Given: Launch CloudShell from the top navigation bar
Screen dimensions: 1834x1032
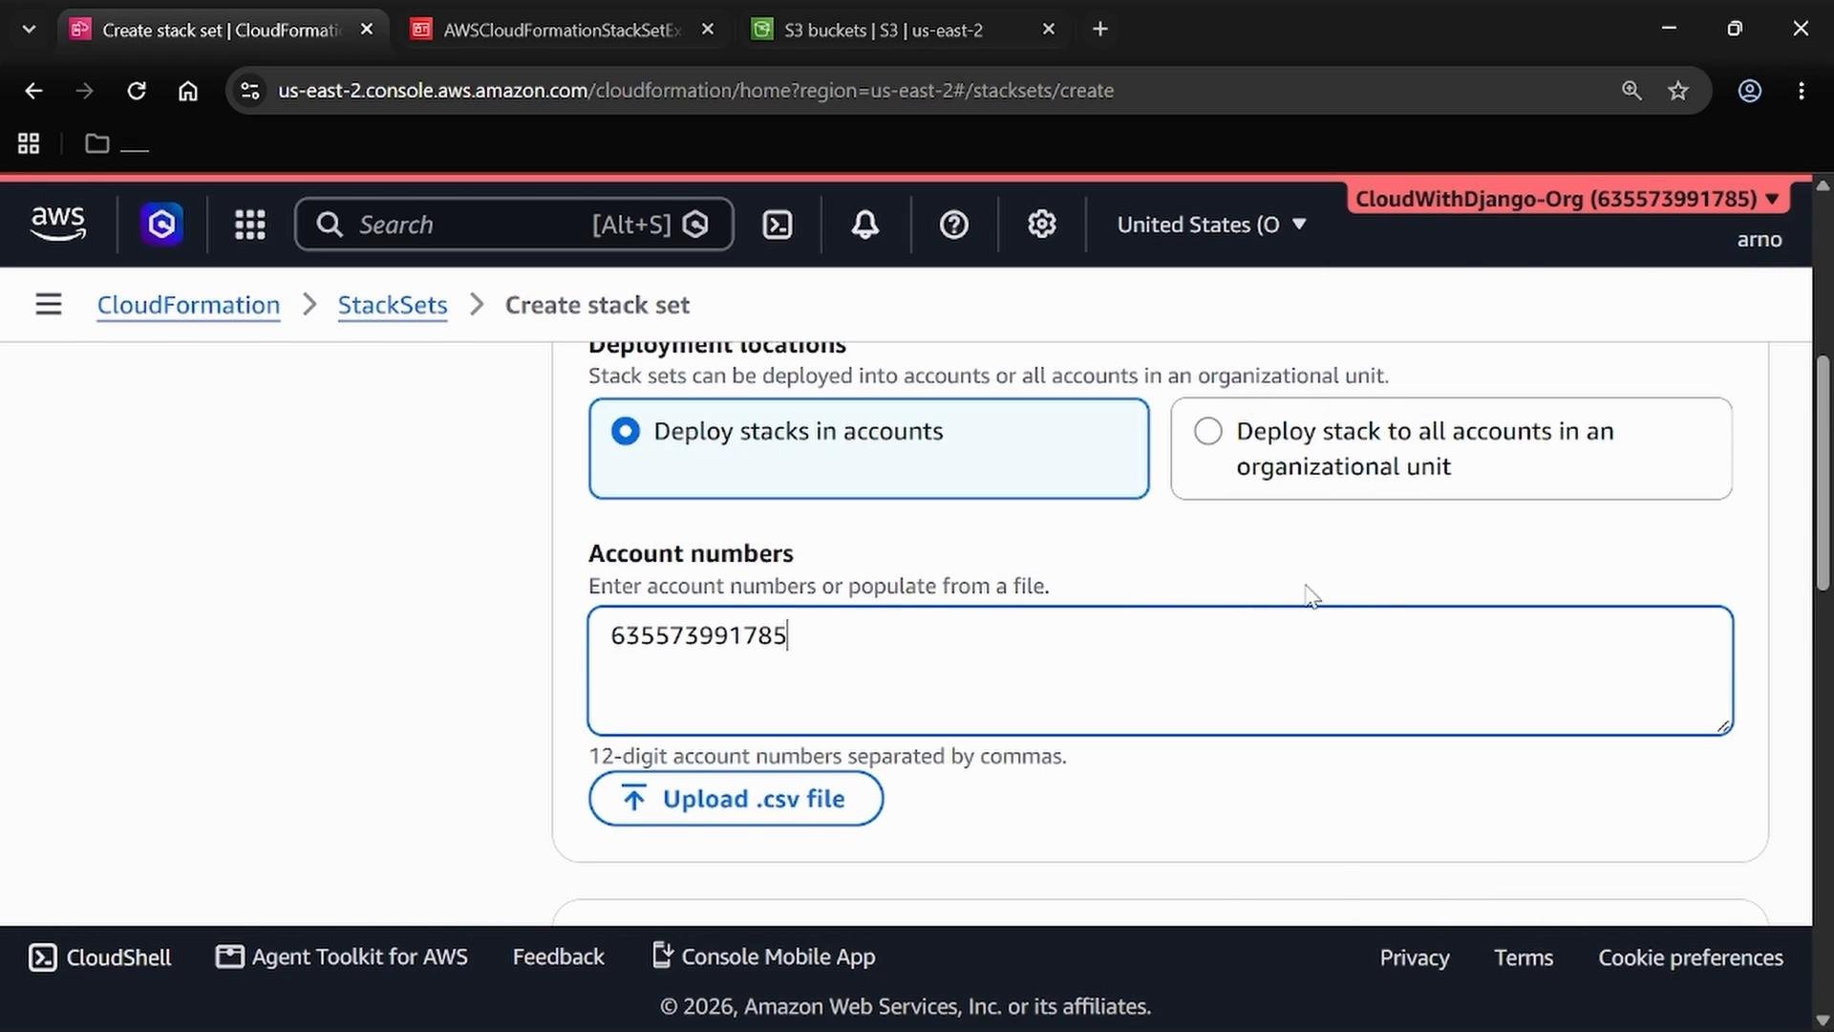Looking at the screenshot, I should (x=778, y=225).
